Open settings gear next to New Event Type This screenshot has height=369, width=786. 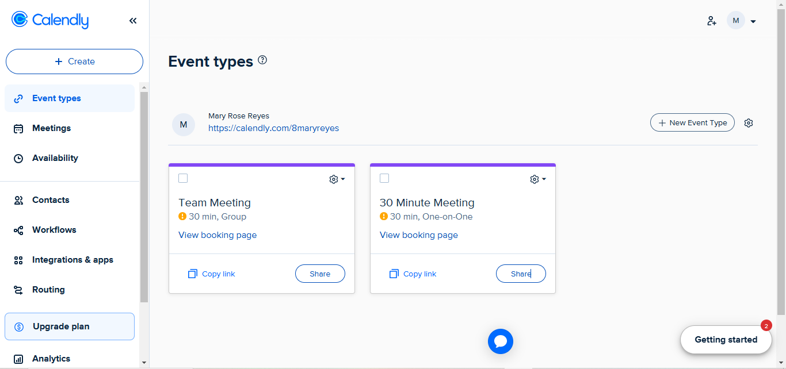tap(749, 123)
